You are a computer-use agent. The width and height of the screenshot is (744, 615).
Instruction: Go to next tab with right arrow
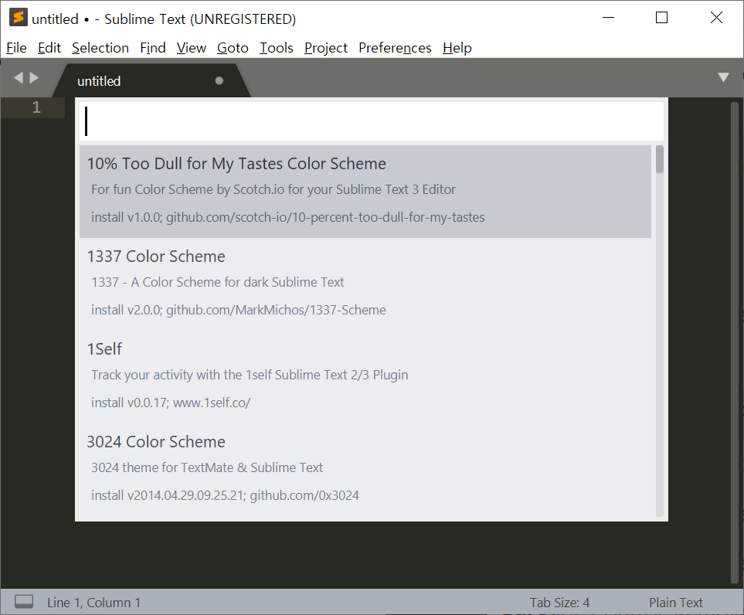pyautogui.click(x=34, y=77)
